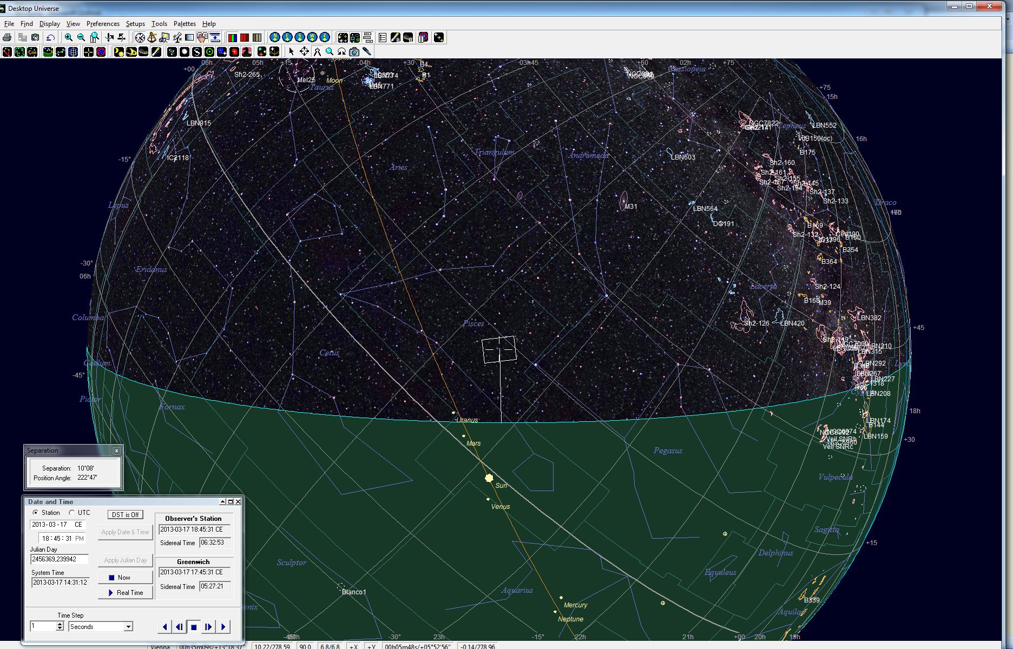Screen dimensions: 1013x649
Task: Click the RGB color bars icon
Action: (232, 37)
